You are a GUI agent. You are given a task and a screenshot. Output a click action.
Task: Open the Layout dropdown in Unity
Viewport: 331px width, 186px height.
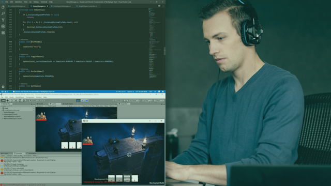[x=159, y=101]
